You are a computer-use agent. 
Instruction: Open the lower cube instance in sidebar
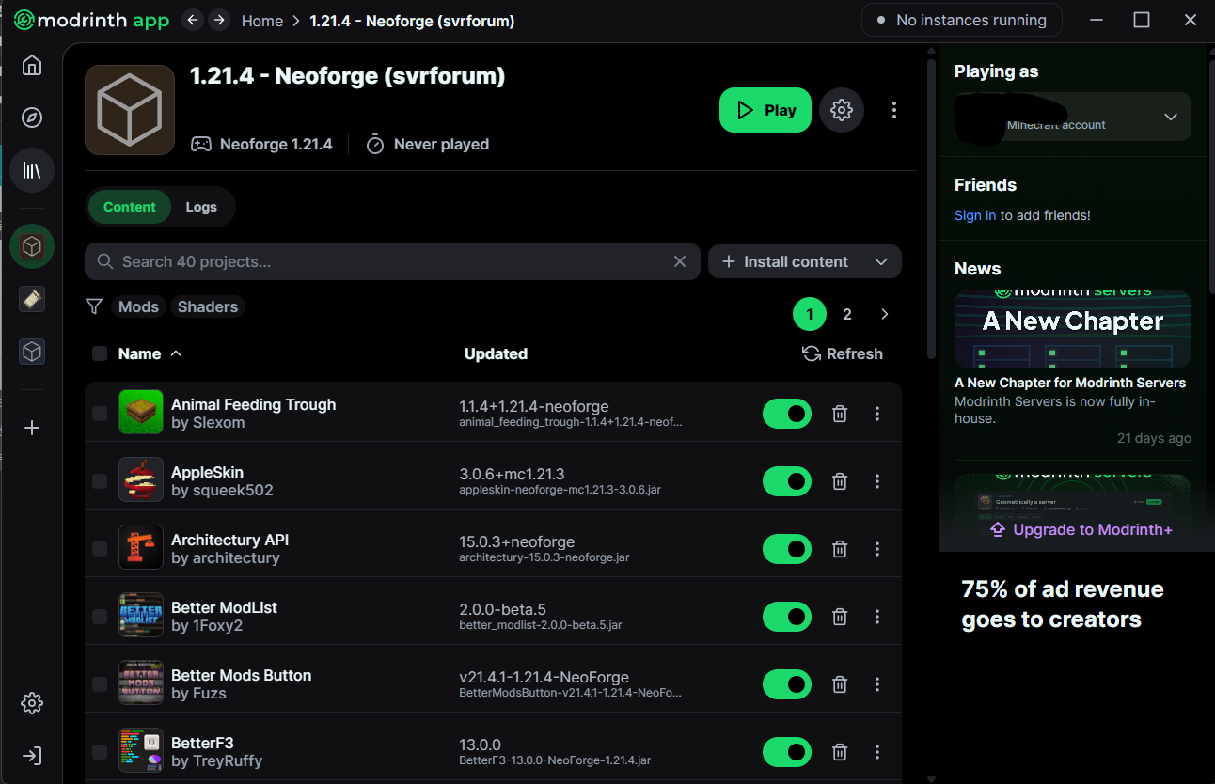pos(32,352)
